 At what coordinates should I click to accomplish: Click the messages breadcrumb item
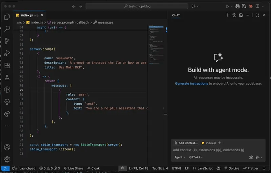pos(105,22)
